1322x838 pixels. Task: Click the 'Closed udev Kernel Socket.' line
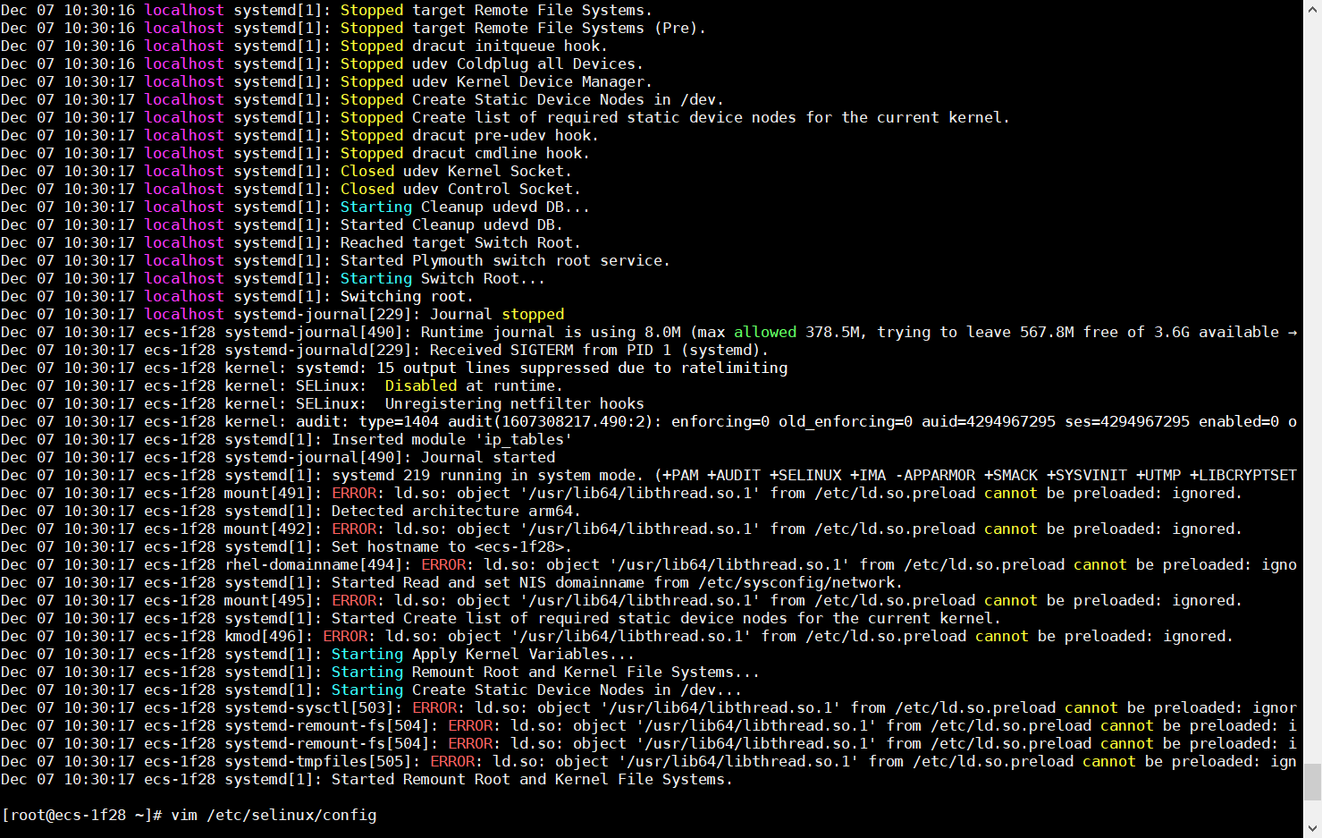tap(286, 171)
